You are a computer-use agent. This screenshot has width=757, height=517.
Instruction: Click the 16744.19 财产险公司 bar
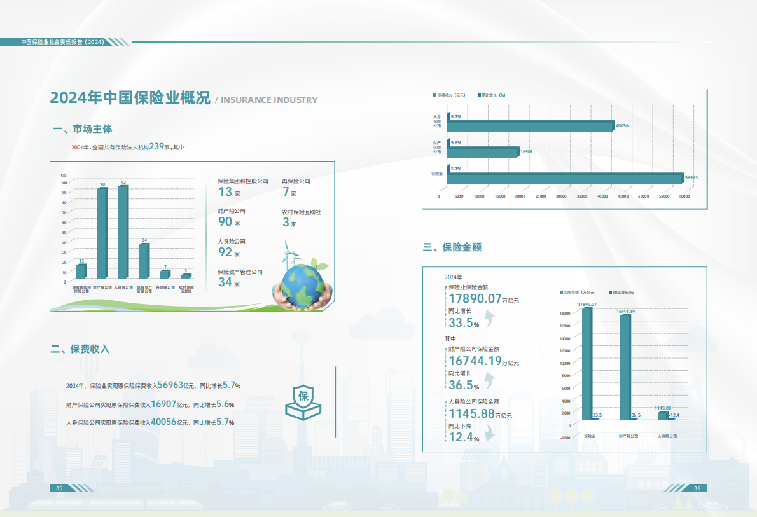[x=625, y=367]
